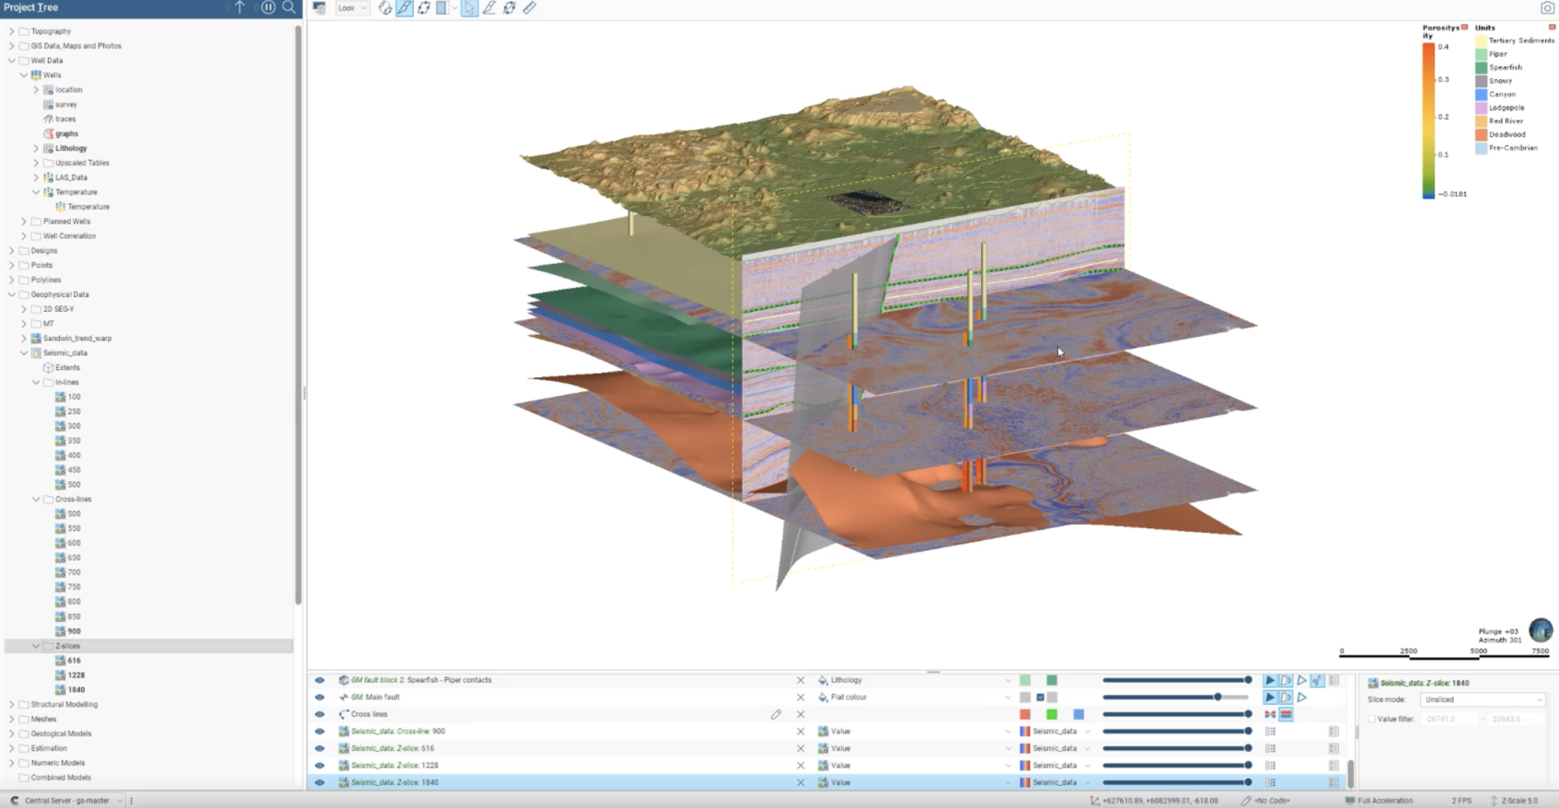Expand the Geological Models folder
Image resolution: width=1559 pixels, height=808 pixels.
tap(12, 733)
